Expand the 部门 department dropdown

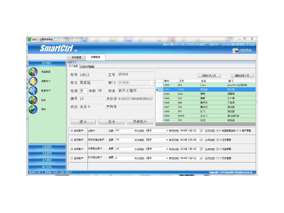(152, 83)
